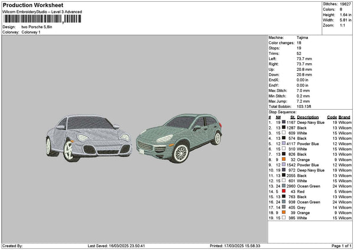Choose the Powder Blue swatch at stop 5

pyautogui.click(x=284, y=143)
